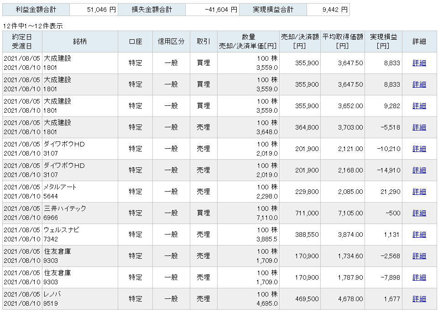Select stock code 6966

tap(51, 218)
